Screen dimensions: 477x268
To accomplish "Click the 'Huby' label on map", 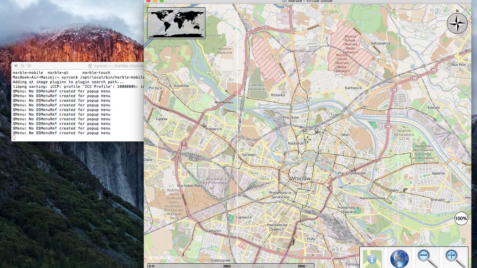I will (311, 239).
